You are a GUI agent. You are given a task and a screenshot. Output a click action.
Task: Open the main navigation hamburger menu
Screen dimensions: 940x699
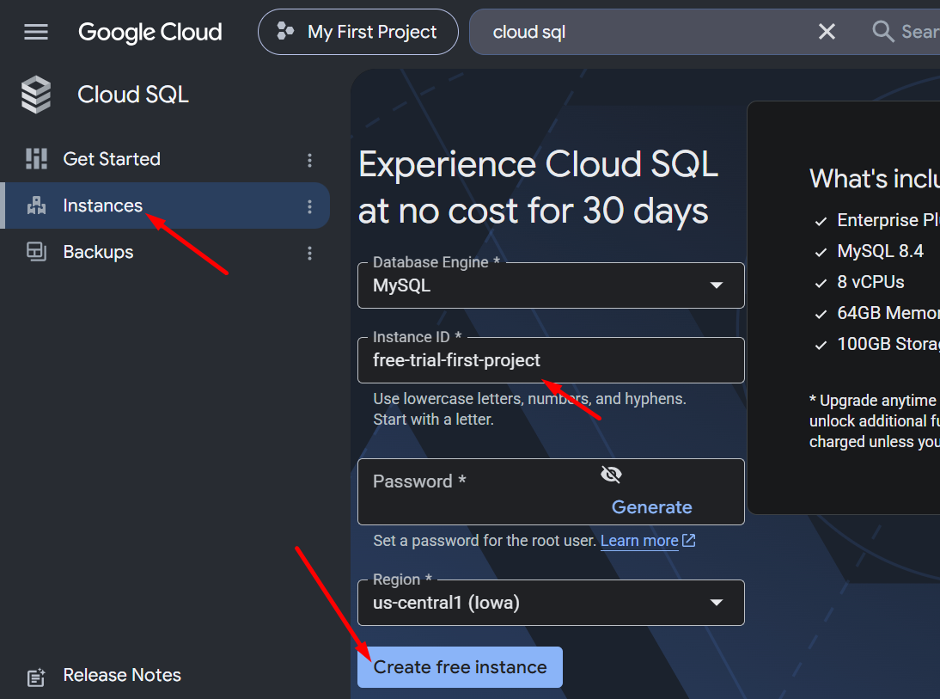[36, 32]
